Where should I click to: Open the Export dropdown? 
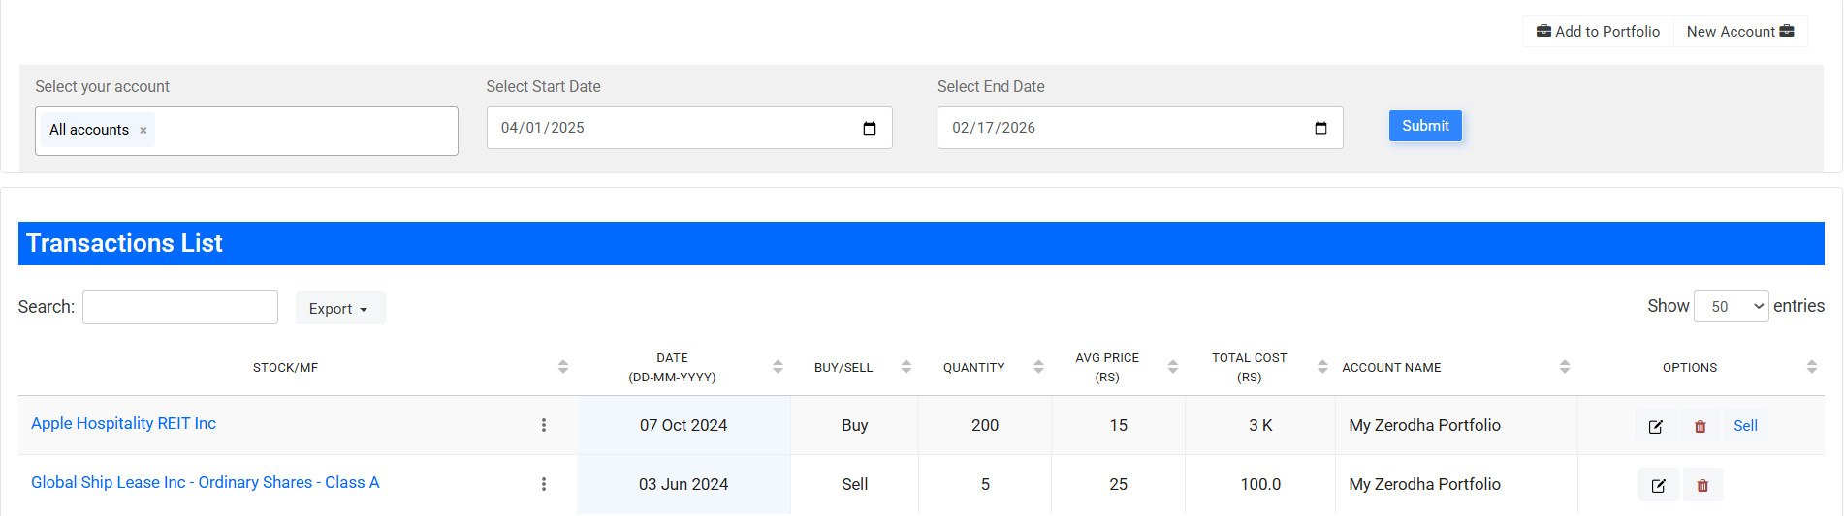pos(339,309)
